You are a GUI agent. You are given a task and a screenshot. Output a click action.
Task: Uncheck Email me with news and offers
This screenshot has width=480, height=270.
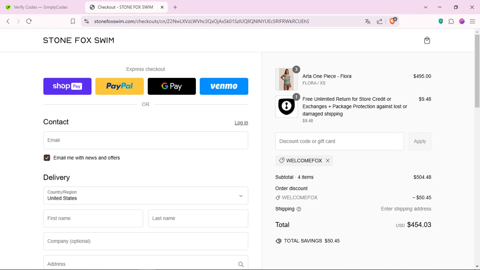(47, 158)
